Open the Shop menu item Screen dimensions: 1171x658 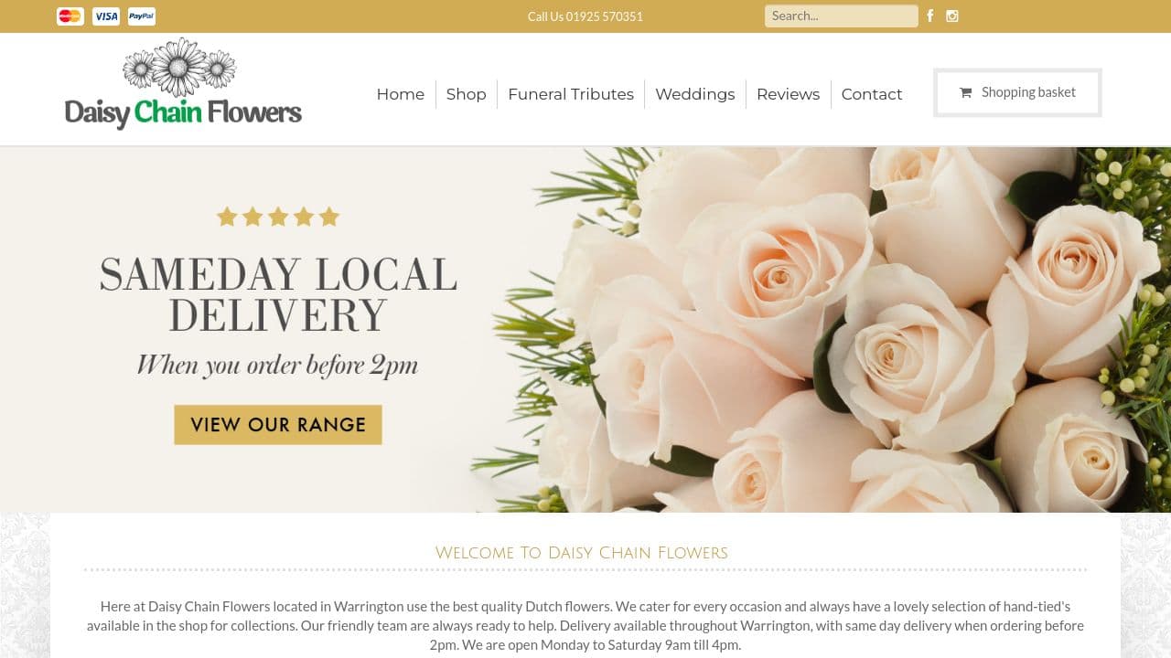click(x=466, y=94)
